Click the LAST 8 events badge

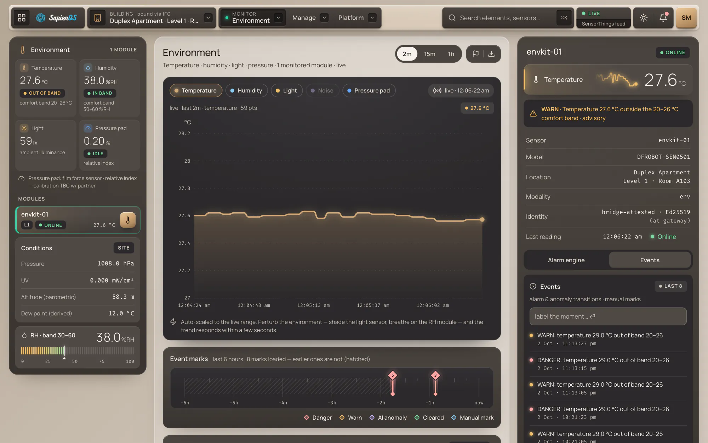[670, 286]
